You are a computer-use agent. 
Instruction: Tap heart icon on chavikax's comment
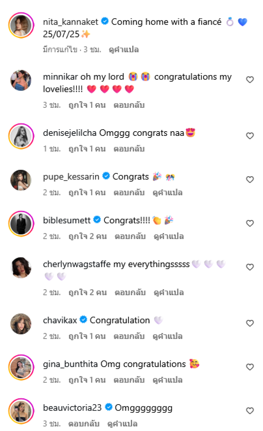tap(250, 323)
